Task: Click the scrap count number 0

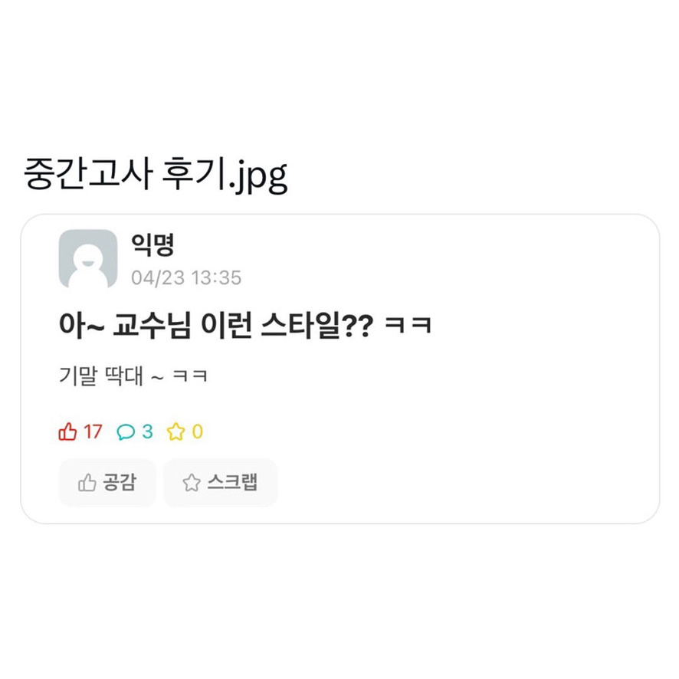Action: 197,431
